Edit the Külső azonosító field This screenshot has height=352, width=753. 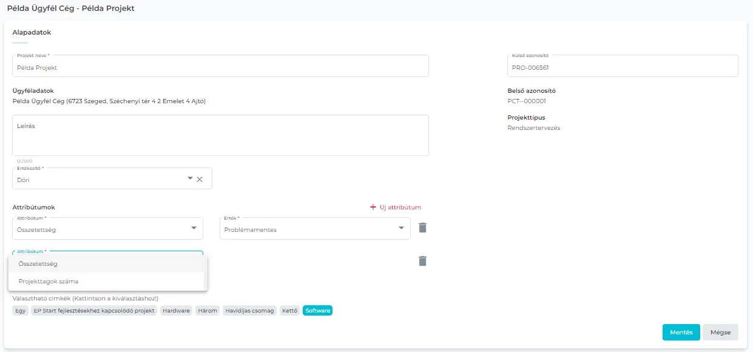coord(622,67)
